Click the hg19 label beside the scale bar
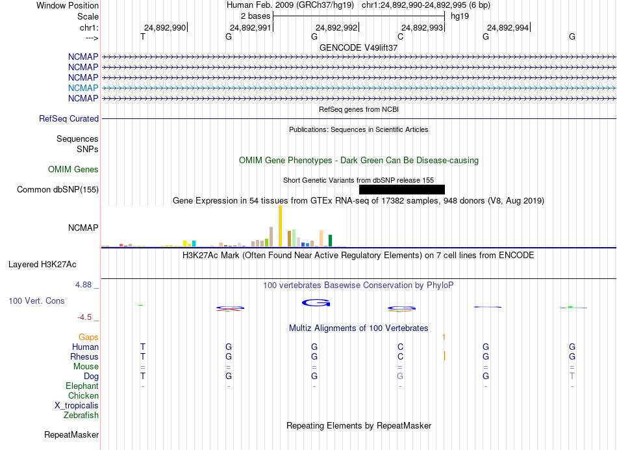 click(460, 16)
